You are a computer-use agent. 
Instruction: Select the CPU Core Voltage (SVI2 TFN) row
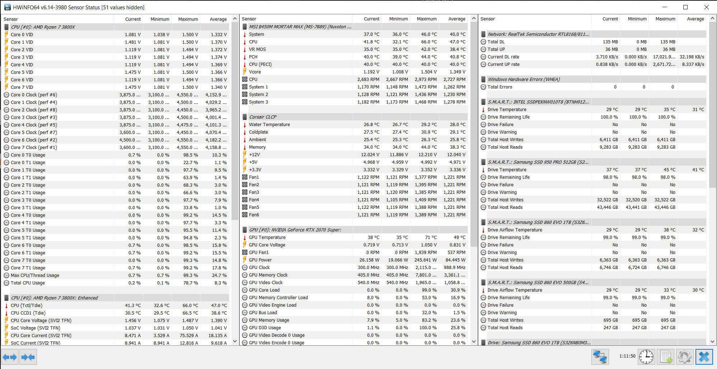click(x=116, y=321)
